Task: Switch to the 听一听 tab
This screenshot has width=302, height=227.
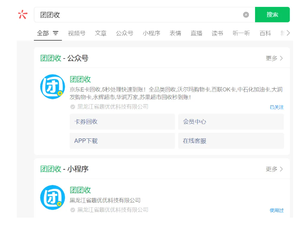Action: click(x=241, y=33)
